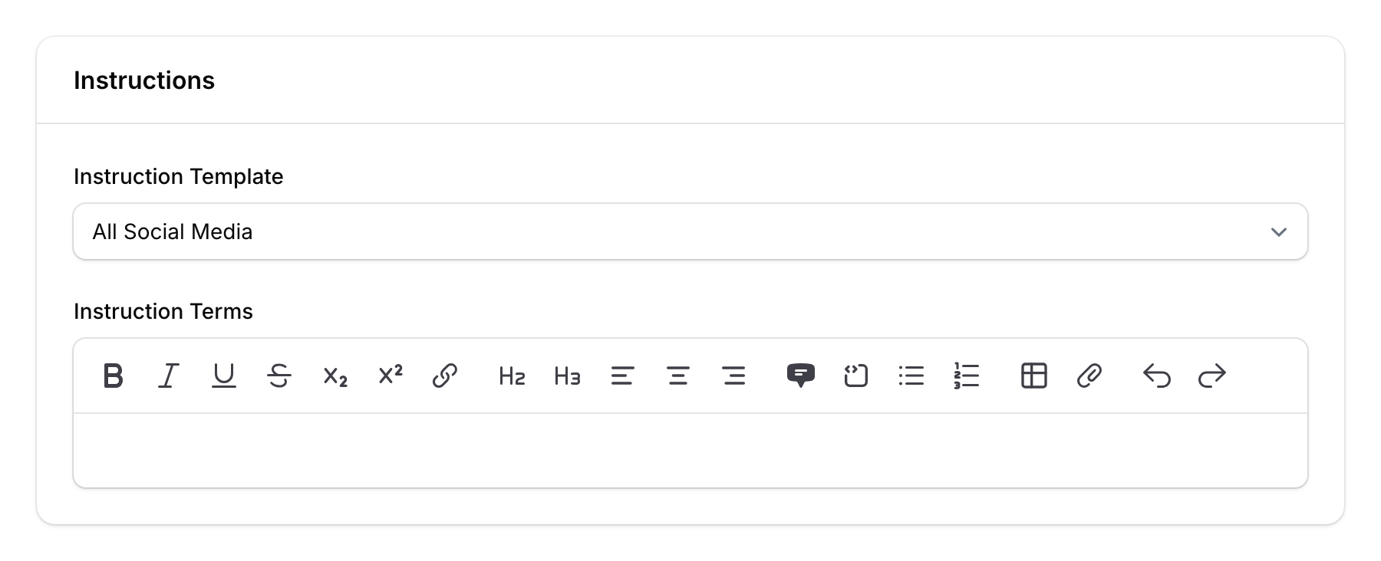
Task: Insert a blockquote comment
Action: point(801,376)
